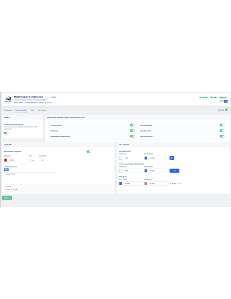
Task: Click the version number link
Action: (54, 97)
